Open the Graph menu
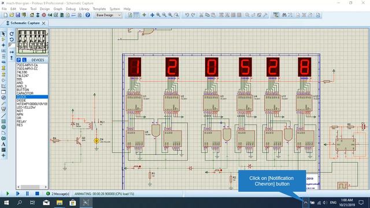Image resolution: width=370 pixels, height=208 pixels. point(58,9)
